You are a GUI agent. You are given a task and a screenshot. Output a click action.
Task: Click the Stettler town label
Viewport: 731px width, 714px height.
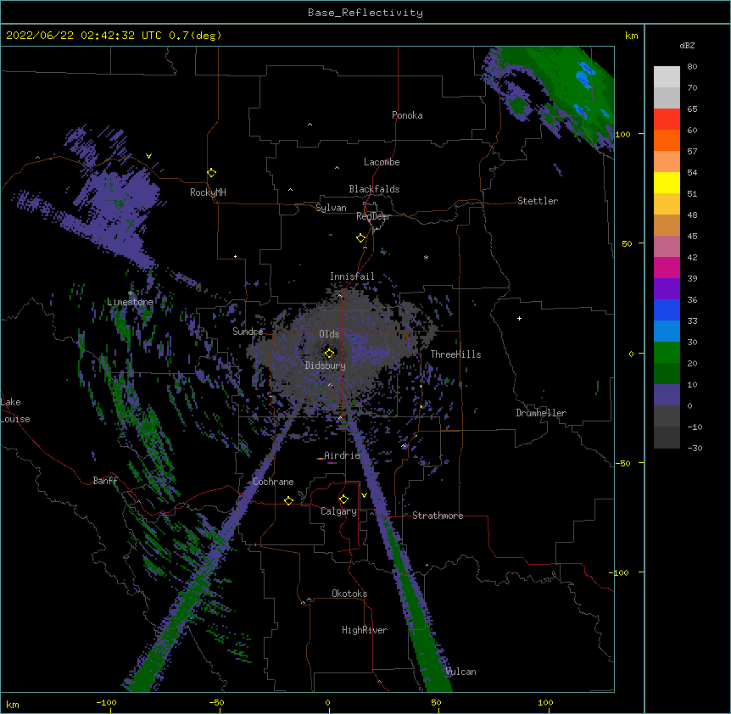(538, 201)
